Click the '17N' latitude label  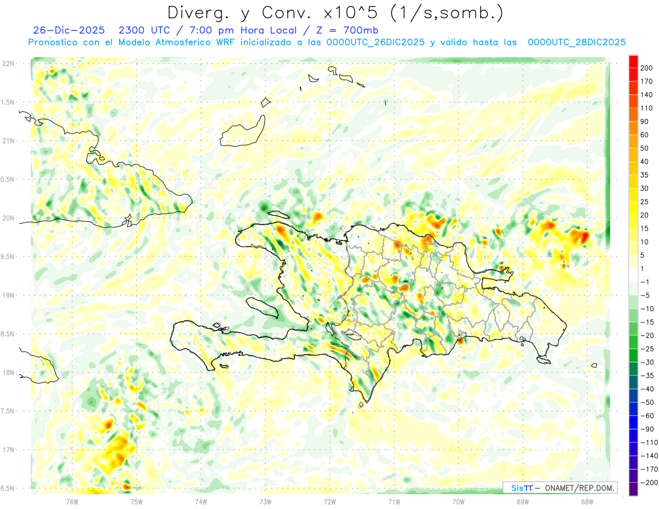click(8, 450)
